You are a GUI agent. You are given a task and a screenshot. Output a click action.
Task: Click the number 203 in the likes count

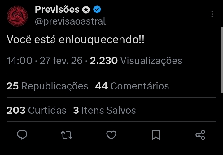(x=16, y=110)
